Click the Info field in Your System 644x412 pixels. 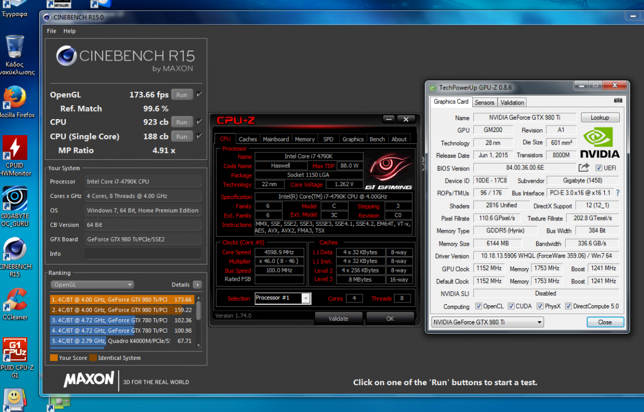[143, 254]
